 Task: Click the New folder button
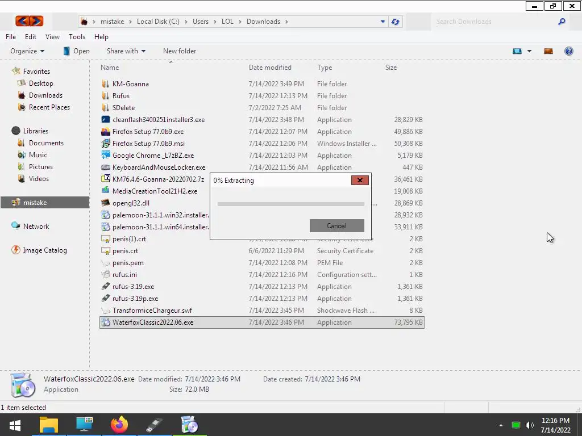tap(180, 51)
